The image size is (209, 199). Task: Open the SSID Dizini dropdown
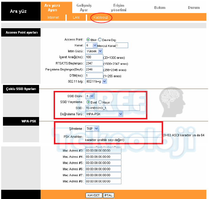(90, 96)
